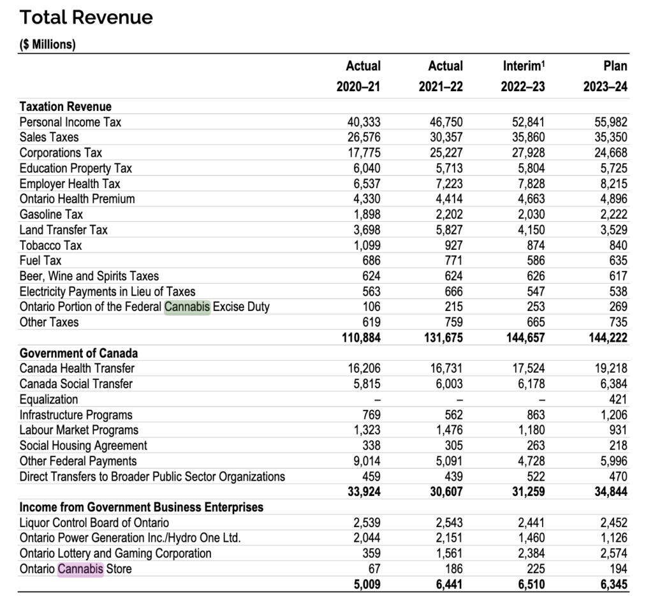
Task: Click 'Direct Transfers to Broader Public Sector Organizations'
Action: point(152,476)
